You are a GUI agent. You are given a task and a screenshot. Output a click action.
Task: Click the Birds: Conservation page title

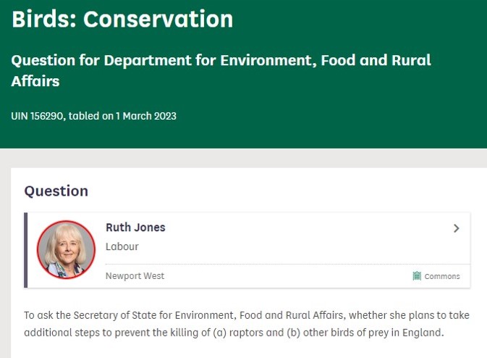122,20
